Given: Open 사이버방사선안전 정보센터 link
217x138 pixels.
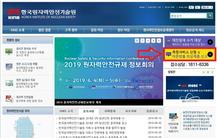Looking at the screenshot, I should 196,122.
